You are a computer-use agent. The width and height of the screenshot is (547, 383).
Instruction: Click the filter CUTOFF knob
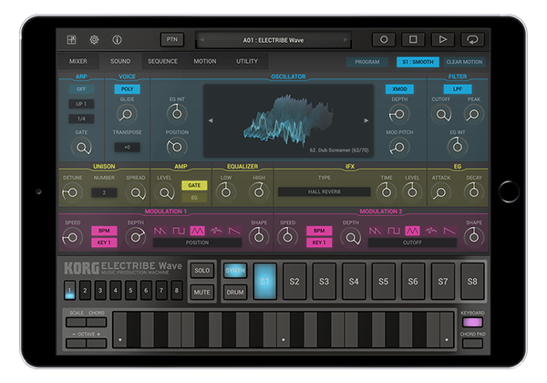coord(441,114)
